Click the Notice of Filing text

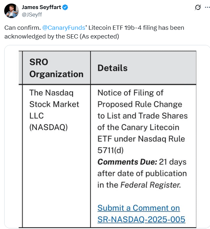click(x=130, y=93)
